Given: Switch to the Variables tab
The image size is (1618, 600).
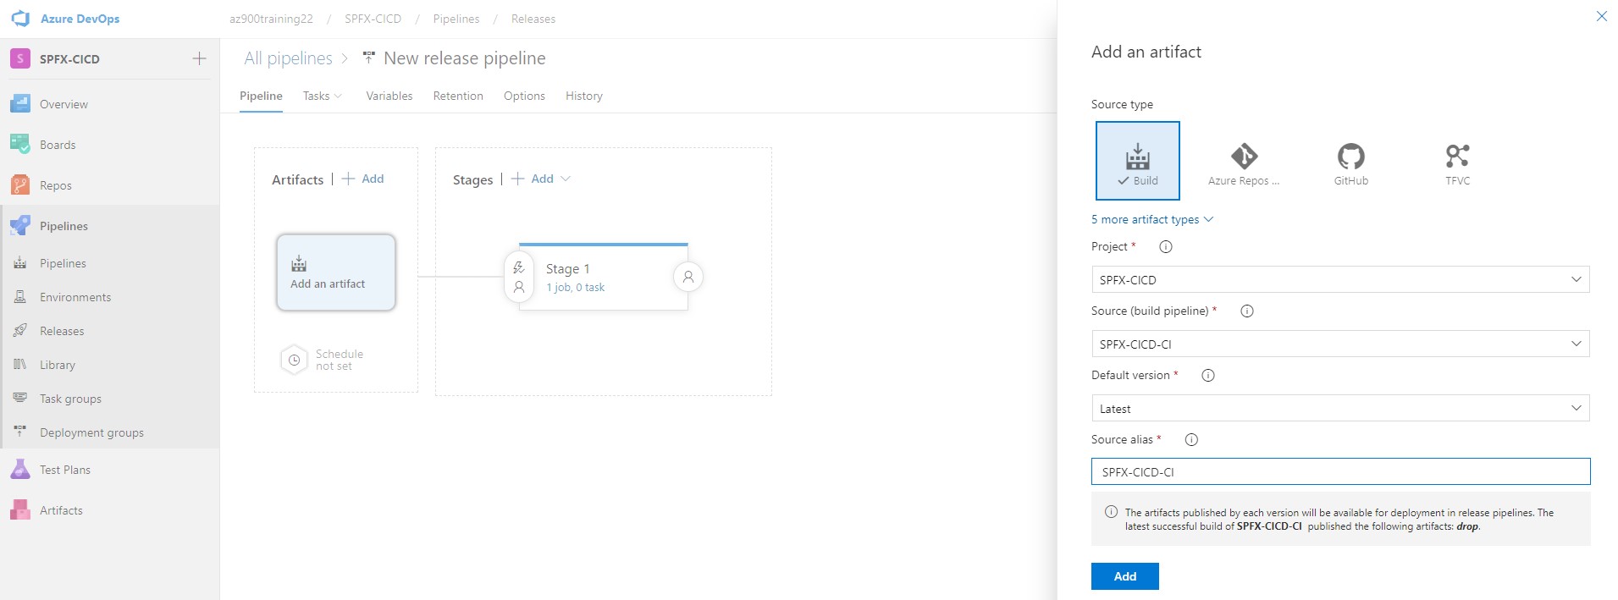Looking at the screenshot, I should (389, 96).
